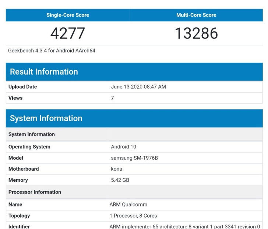Click the Views label
Viewport: 268px width, 229px height.
[x=15, y=98]
